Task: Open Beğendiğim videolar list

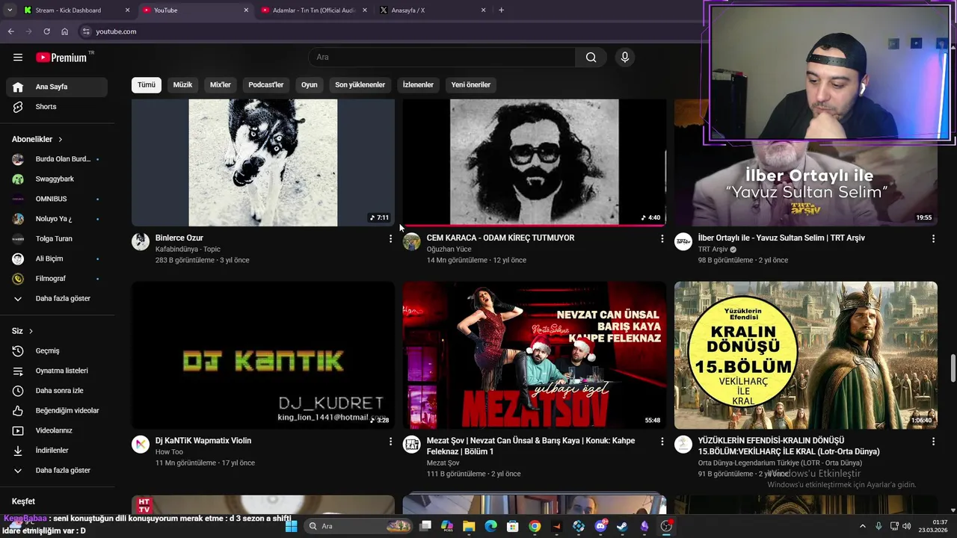Action: (57, 410)
